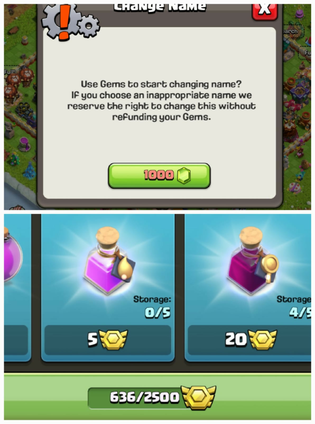Image resolution: width=315 pixels, height=424 pixels.
Task: Buy potion for 20 league medals
Action: pyautogui.click(x=250, y=340)
